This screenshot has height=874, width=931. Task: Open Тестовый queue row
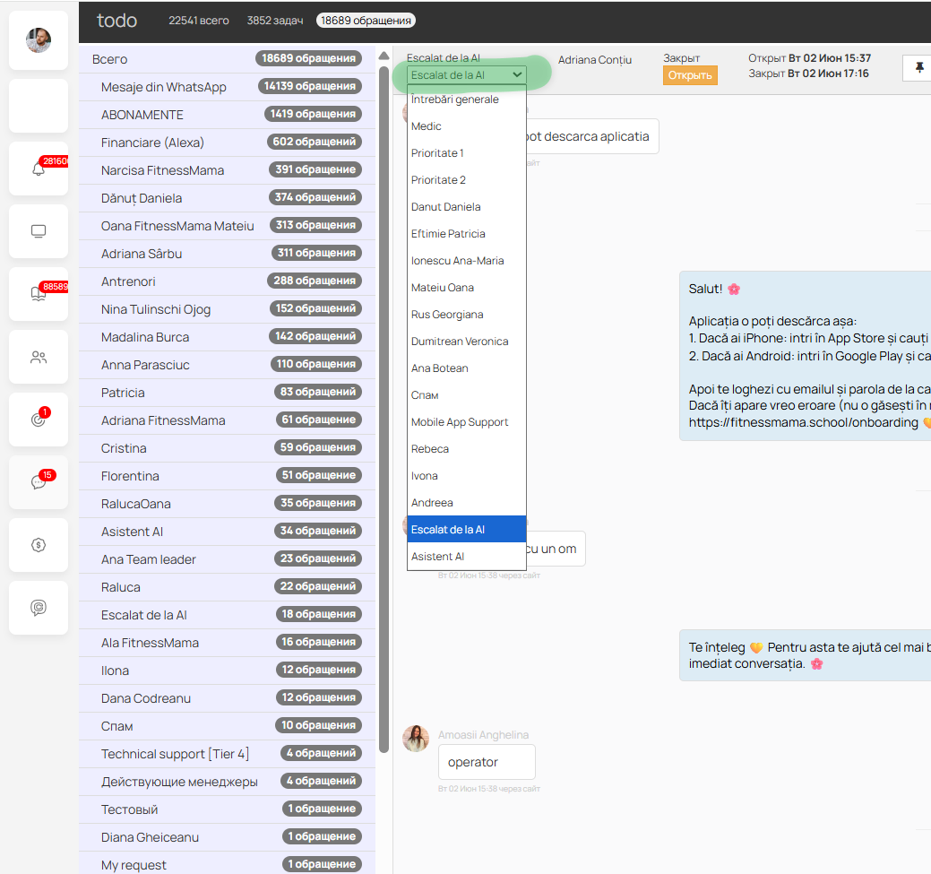[x=227, y=809]
